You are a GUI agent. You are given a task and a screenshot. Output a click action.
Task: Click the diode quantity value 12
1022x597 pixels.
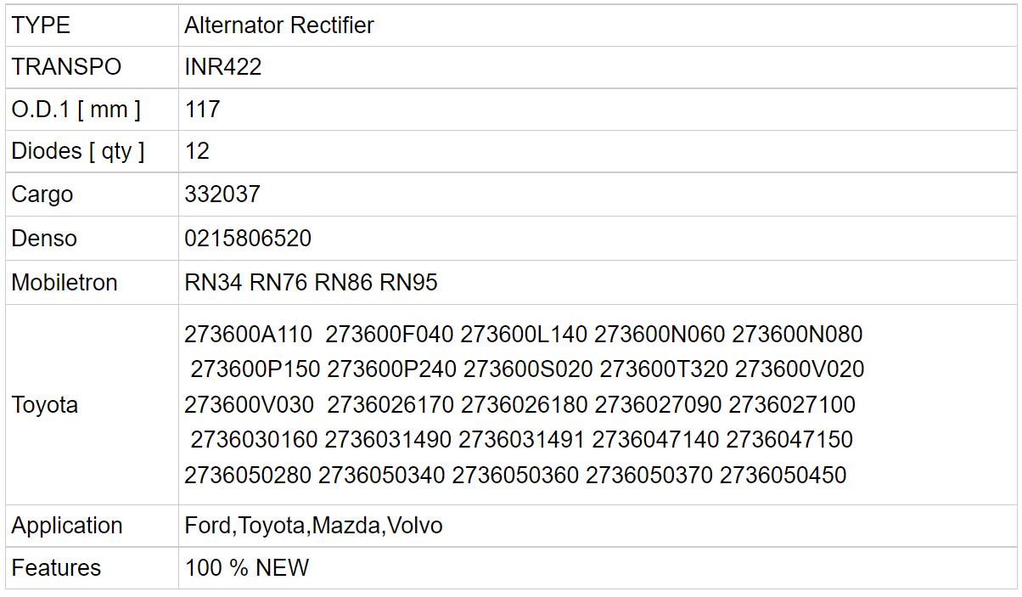[x=197, y=151]
